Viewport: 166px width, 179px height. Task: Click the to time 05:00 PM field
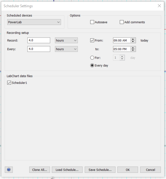point(122,49)
